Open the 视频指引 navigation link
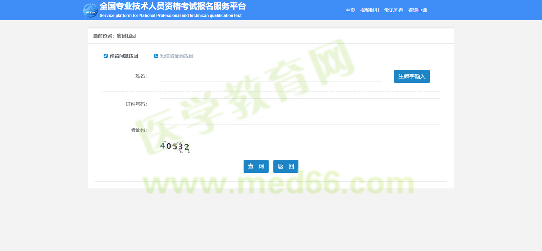The width and height of the screenshot is (542, 251). pyautogui.click(x=369, y=10)
